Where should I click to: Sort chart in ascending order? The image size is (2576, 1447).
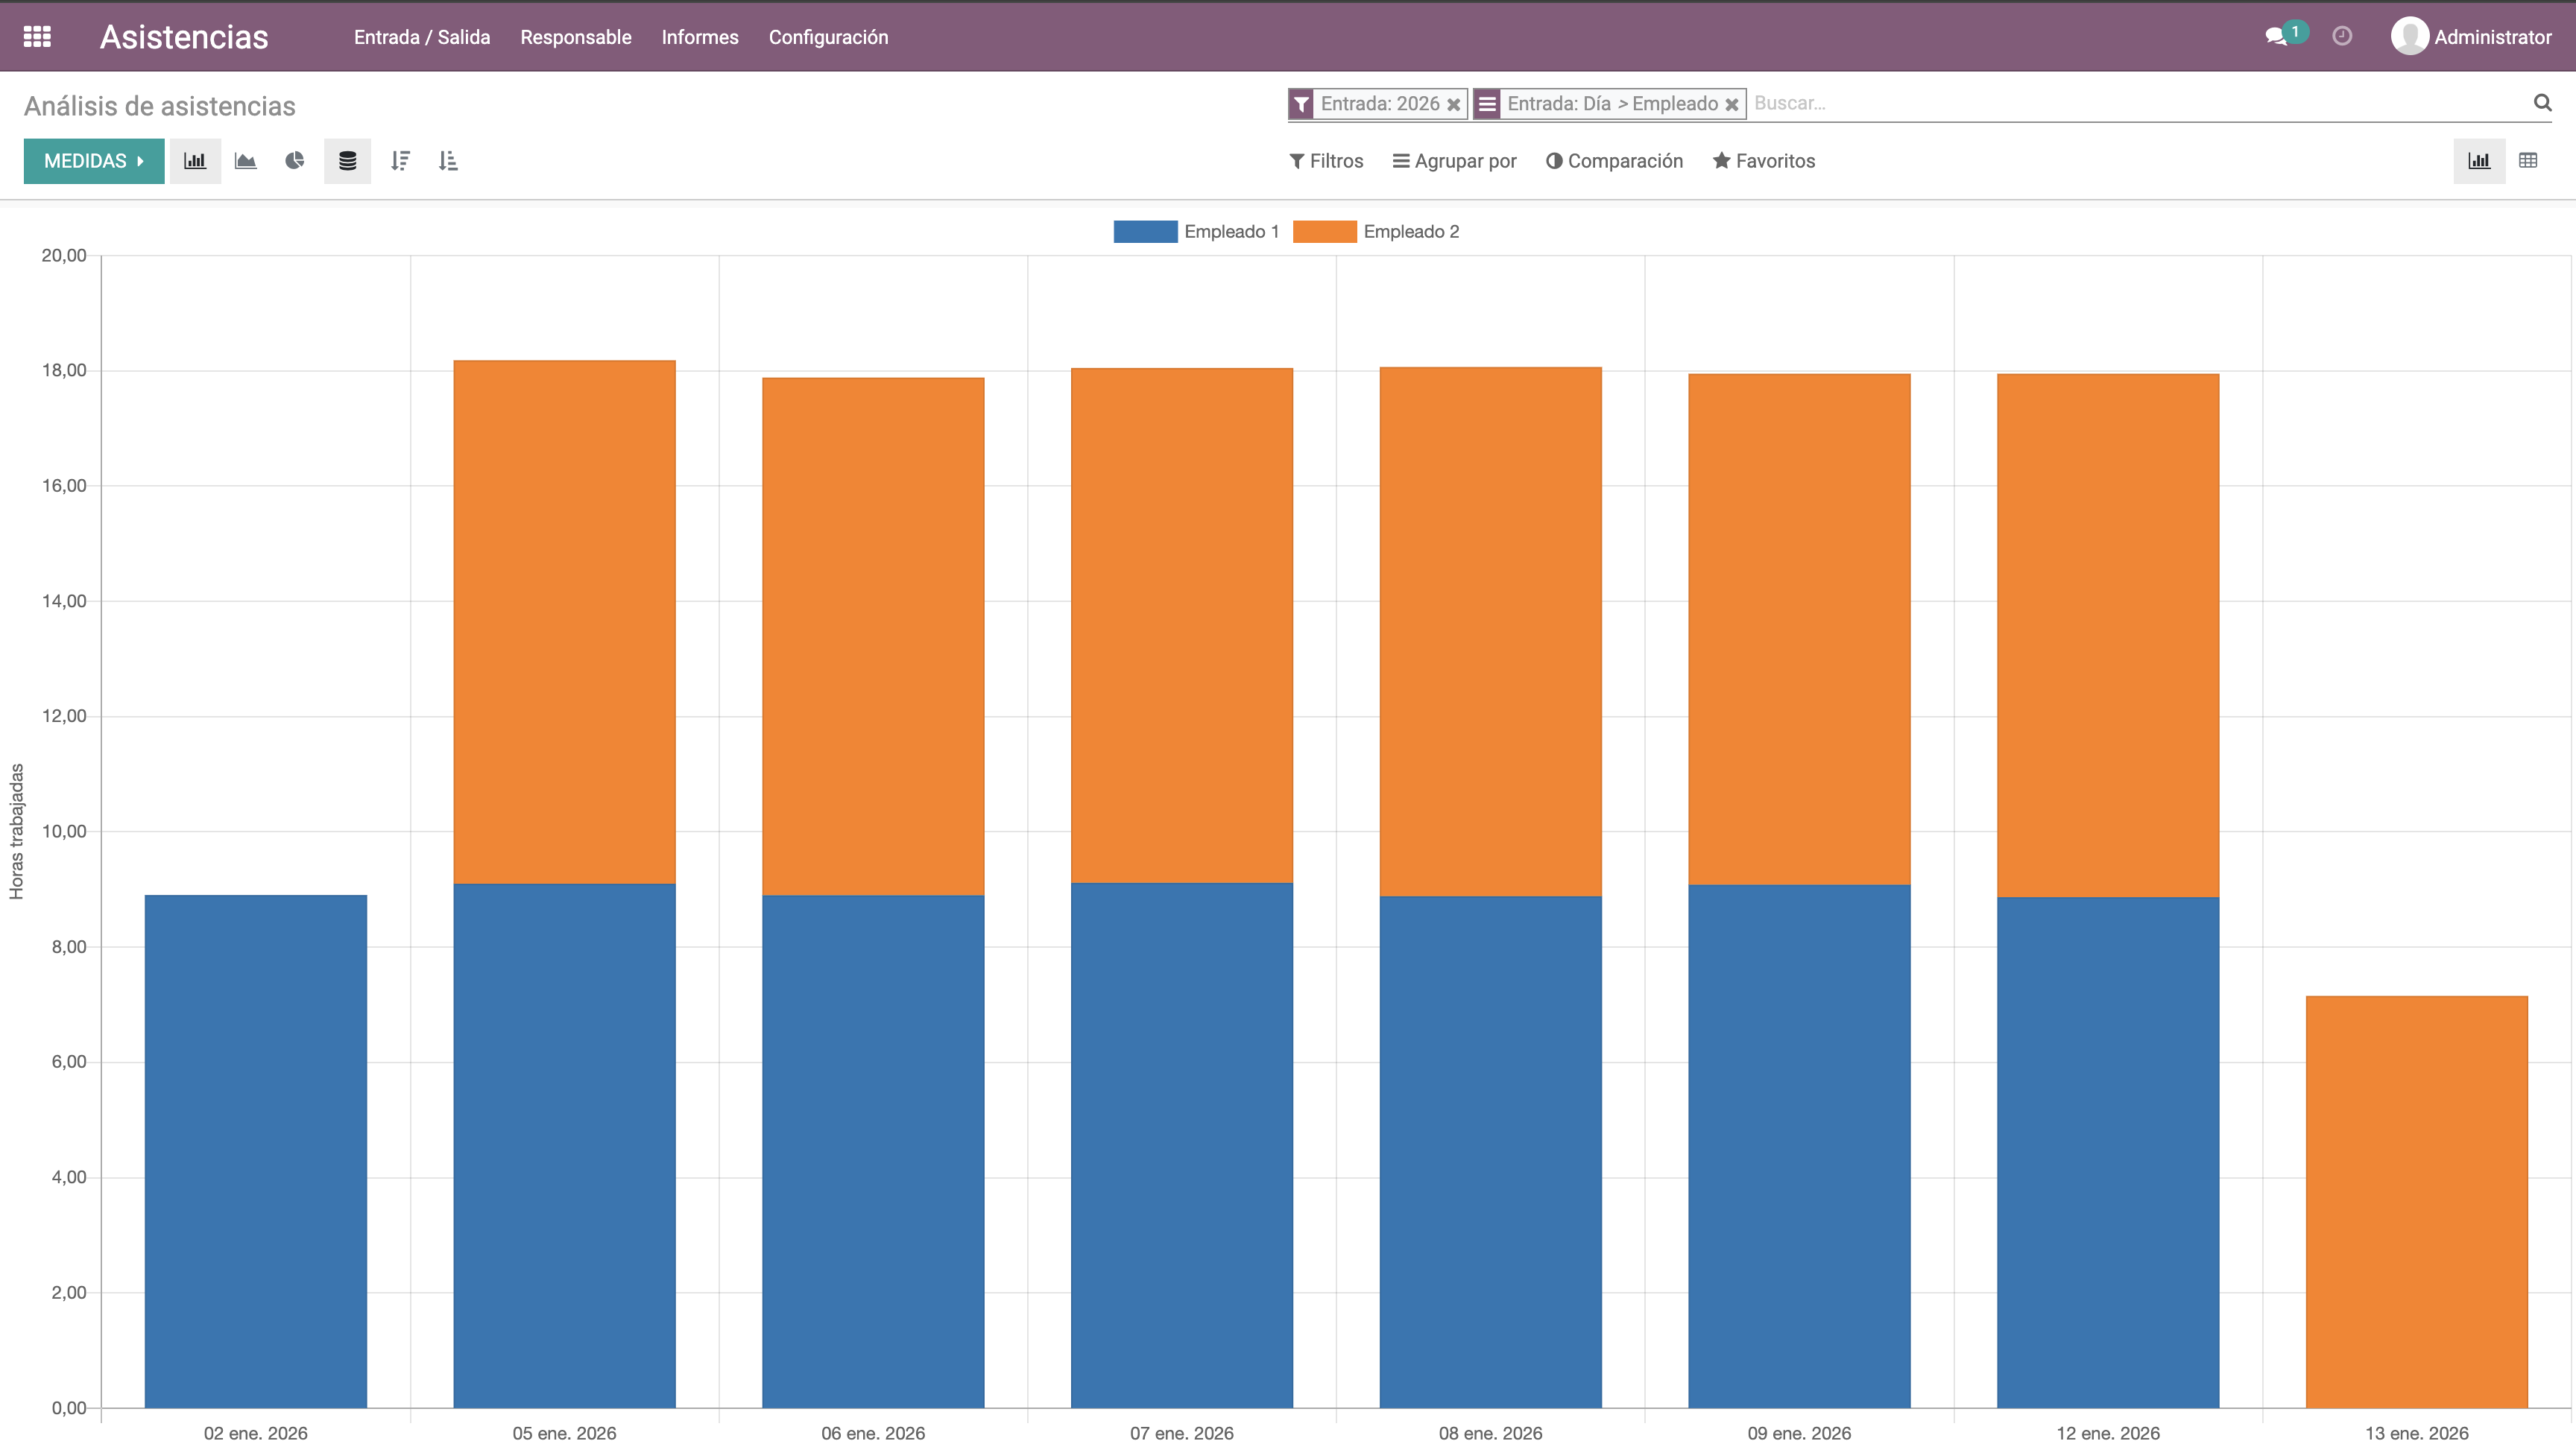(448, 161)
